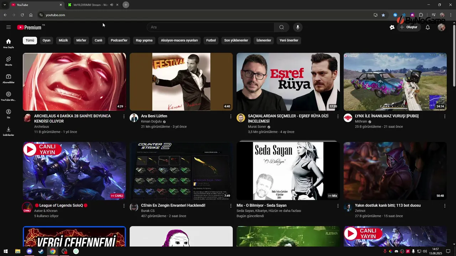Select the Podcast'ler filter chip
Image resolution: width=456 pixels, height=256 pixels.
coord(119,40)
